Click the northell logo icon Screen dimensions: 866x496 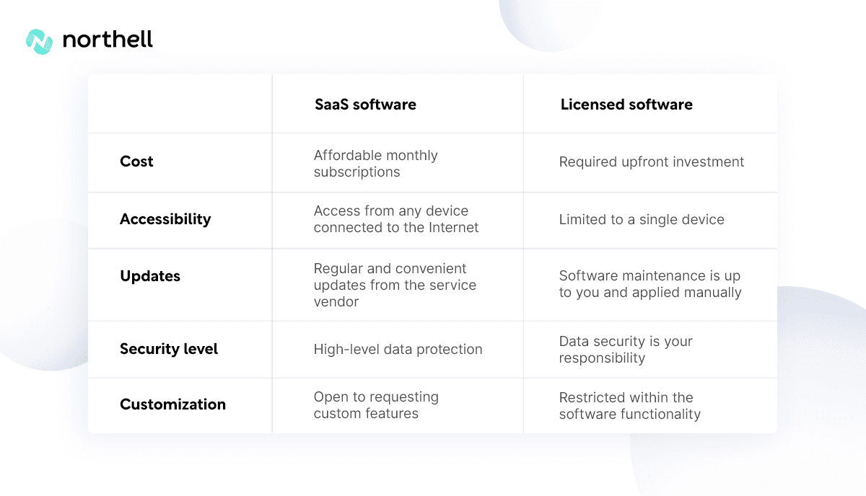(x=39, y=41)
